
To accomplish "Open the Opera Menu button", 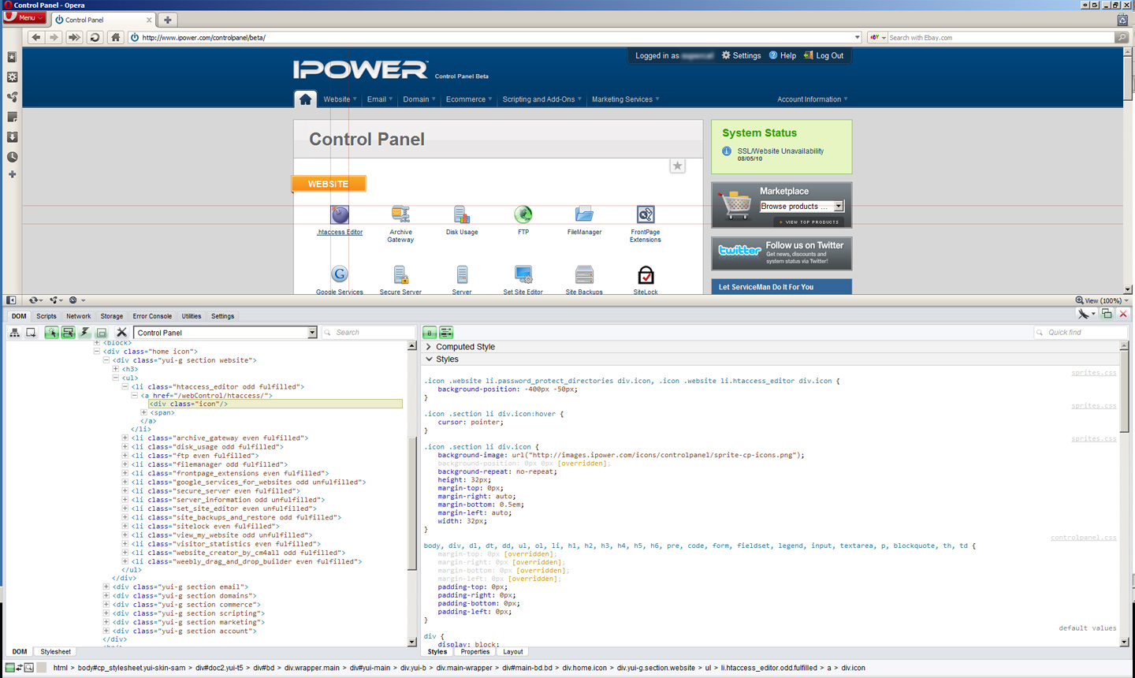I will [x=24, y=17].
